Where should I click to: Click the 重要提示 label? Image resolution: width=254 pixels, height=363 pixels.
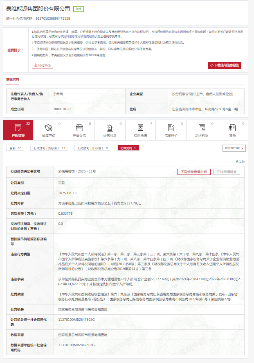[15, 50]
